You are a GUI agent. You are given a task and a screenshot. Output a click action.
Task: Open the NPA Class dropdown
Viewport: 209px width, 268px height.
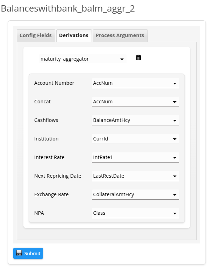pyautogui.click(x=135, y=213)
